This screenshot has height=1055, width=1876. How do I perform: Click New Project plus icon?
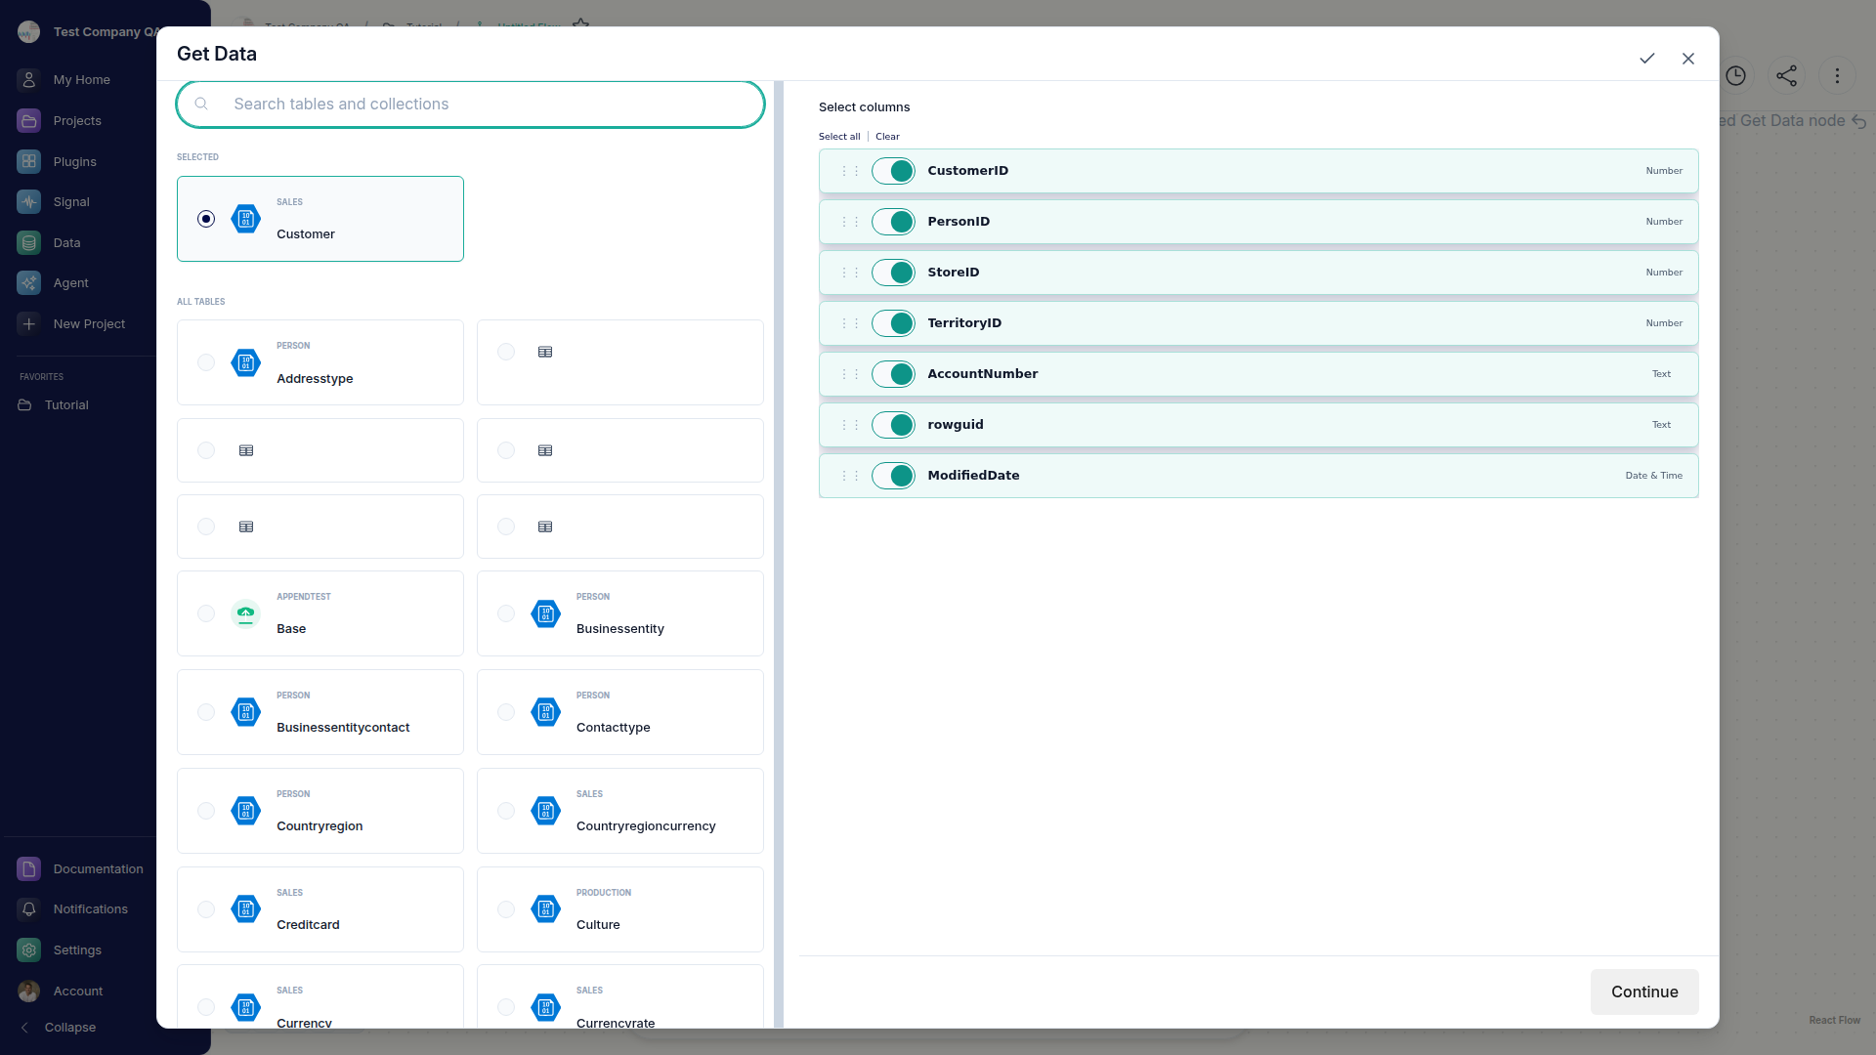coord(29,324)
